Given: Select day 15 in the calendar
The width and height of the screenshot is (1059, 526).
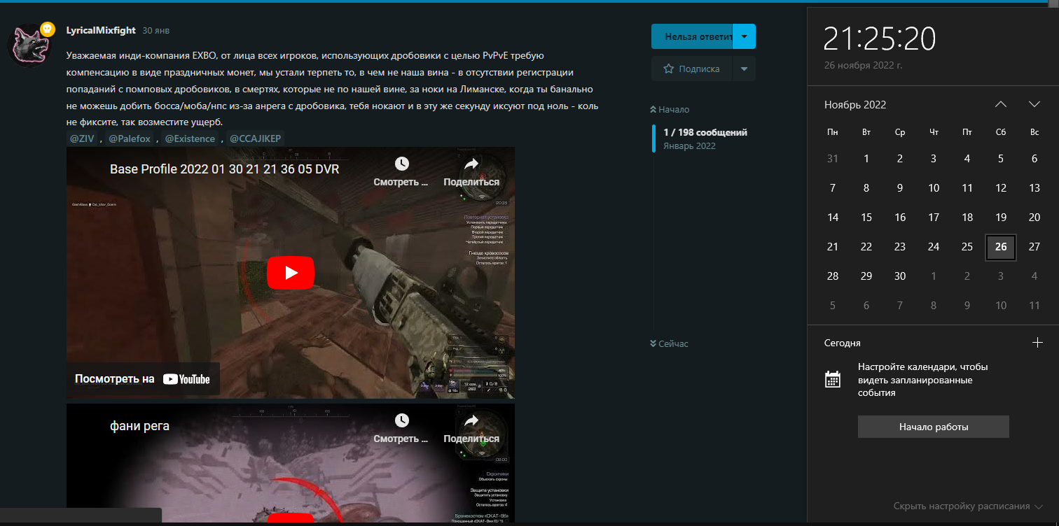Looking at the screenshot, I should pos(866,218).
